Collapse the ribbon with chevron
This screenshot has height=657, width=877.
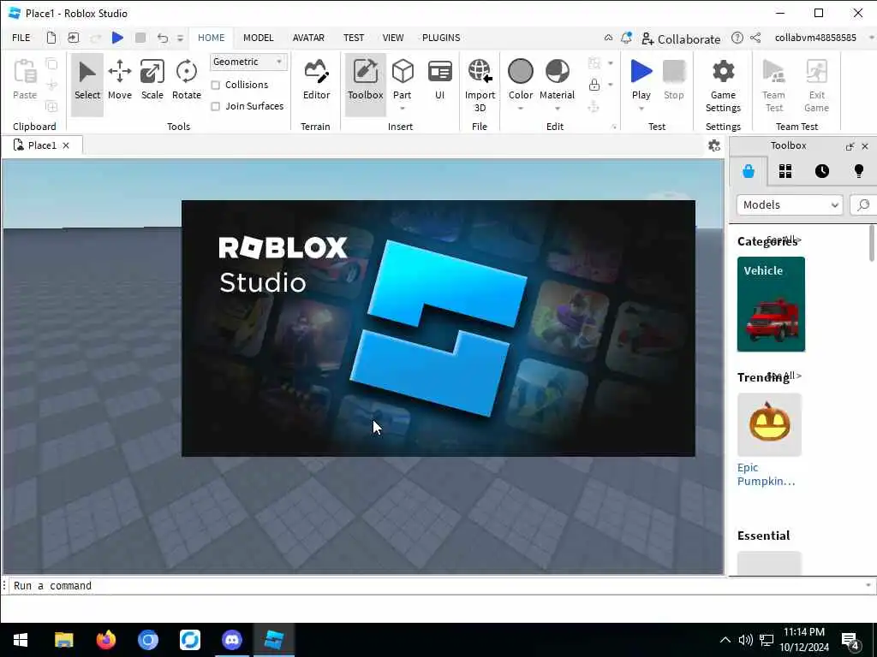(608, 38)
